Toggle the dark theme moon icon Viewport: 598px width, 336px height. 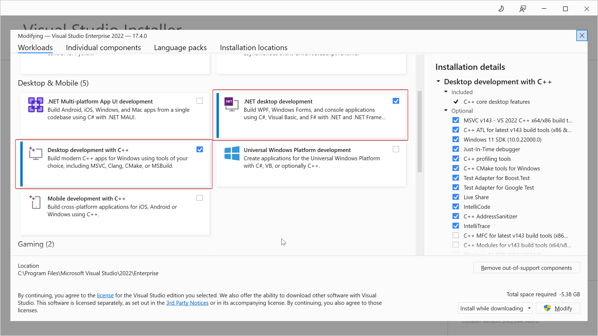pos(501,9)
